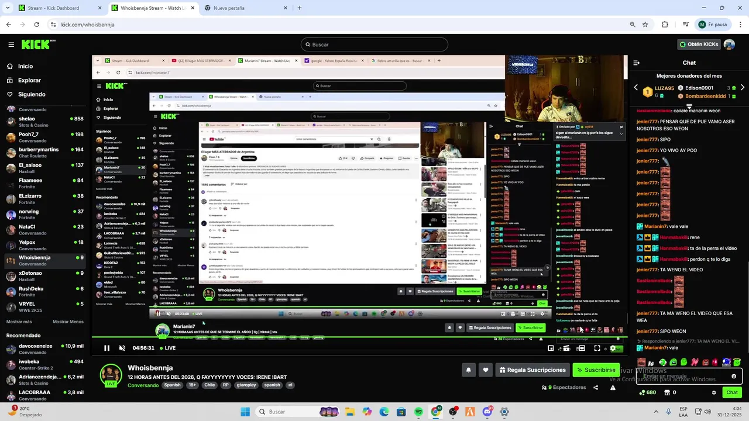Click the Spanish tag under the stream title
This screenshot has height=421, width=749.
tap(173, 385)
